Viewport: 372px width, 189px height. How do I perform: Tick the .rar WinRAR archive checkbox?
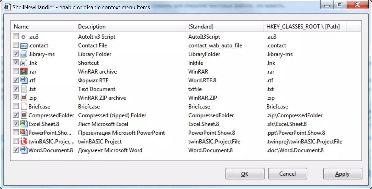click(16, 72)
